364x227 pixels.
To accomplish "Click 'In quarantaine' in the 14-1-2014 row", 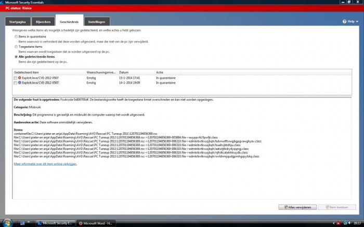I will click(166, 83).
